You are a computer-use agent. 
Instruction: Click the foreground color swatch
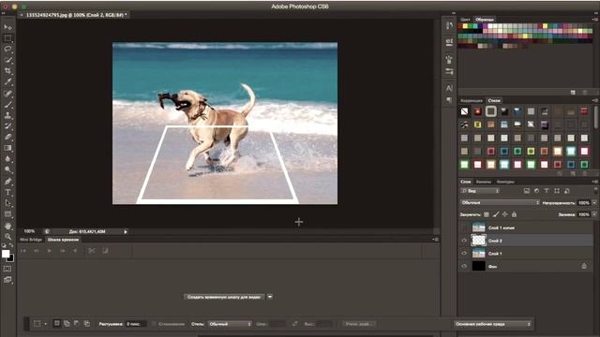tap(6, 254)
